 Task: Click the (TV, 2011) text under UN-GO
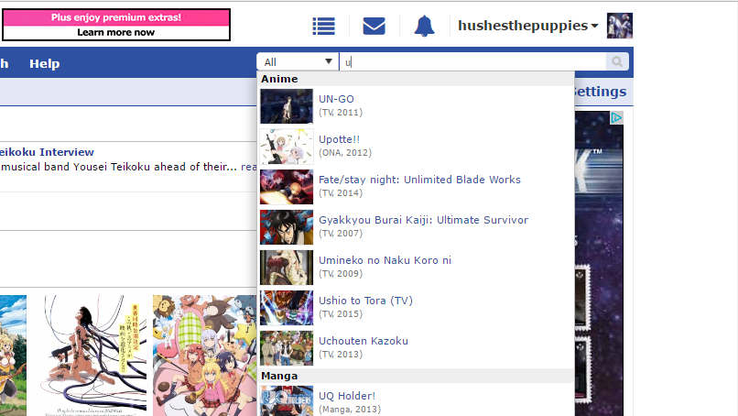(x=341, y=113)
